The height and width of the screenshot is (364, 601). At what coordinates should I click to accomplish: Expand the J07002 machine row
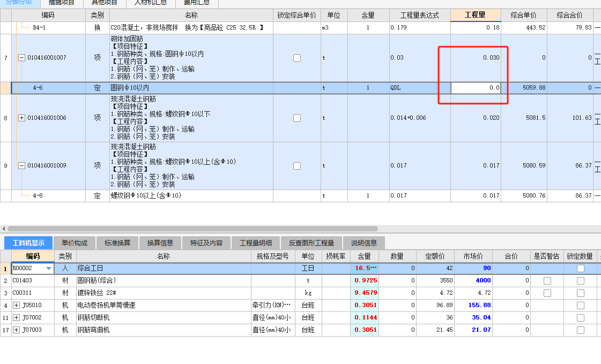click(x=16, y=317)
